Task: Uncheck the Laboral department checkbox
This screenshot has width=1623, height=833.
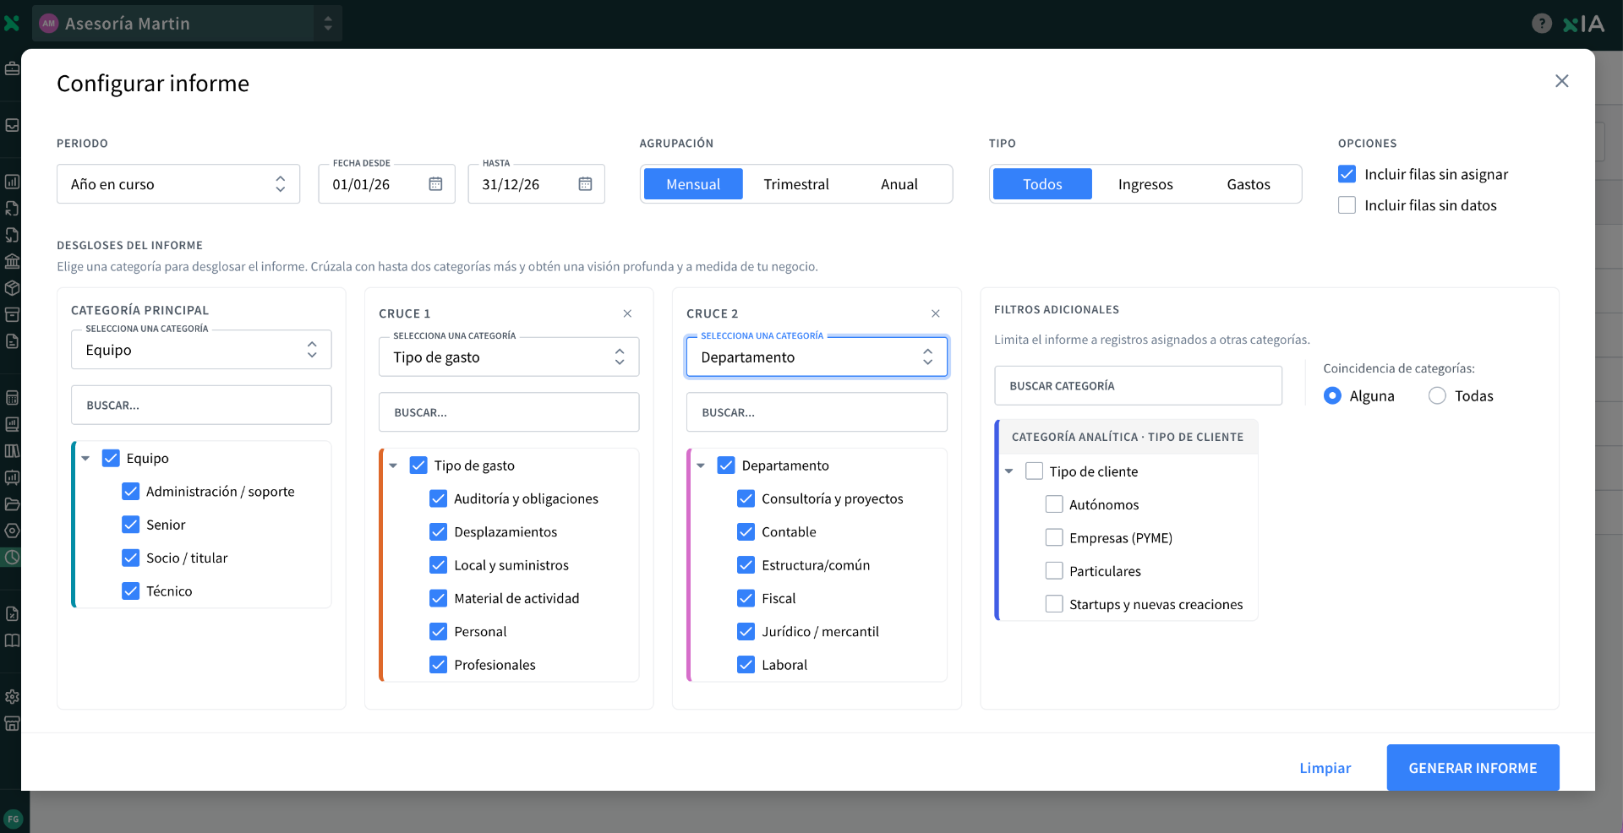Action: [746, 665]
